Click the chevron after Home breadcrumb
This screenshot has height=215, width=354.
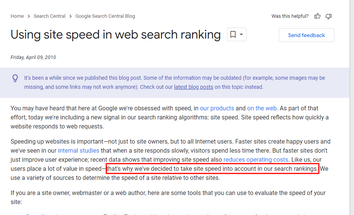pyautogui.click(x=29, y=16)
